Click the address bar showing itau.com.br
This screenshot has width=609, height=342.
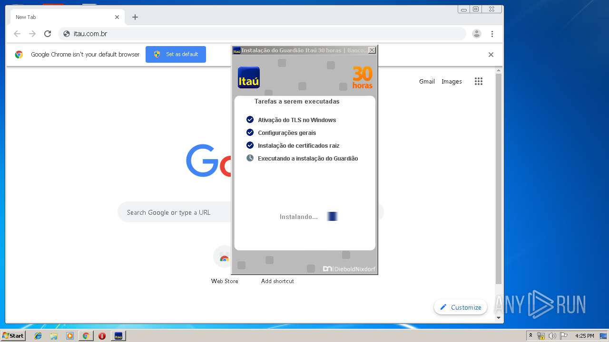click(x=262, y=34)
